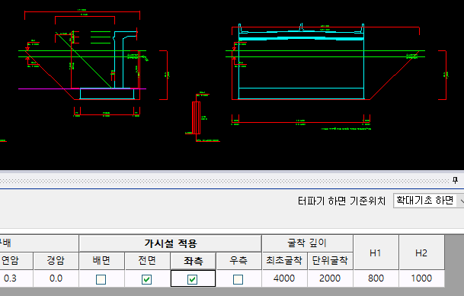Click the 터파기 하면 기준위치 label
The image size is (464, 296).
(341, 201)
